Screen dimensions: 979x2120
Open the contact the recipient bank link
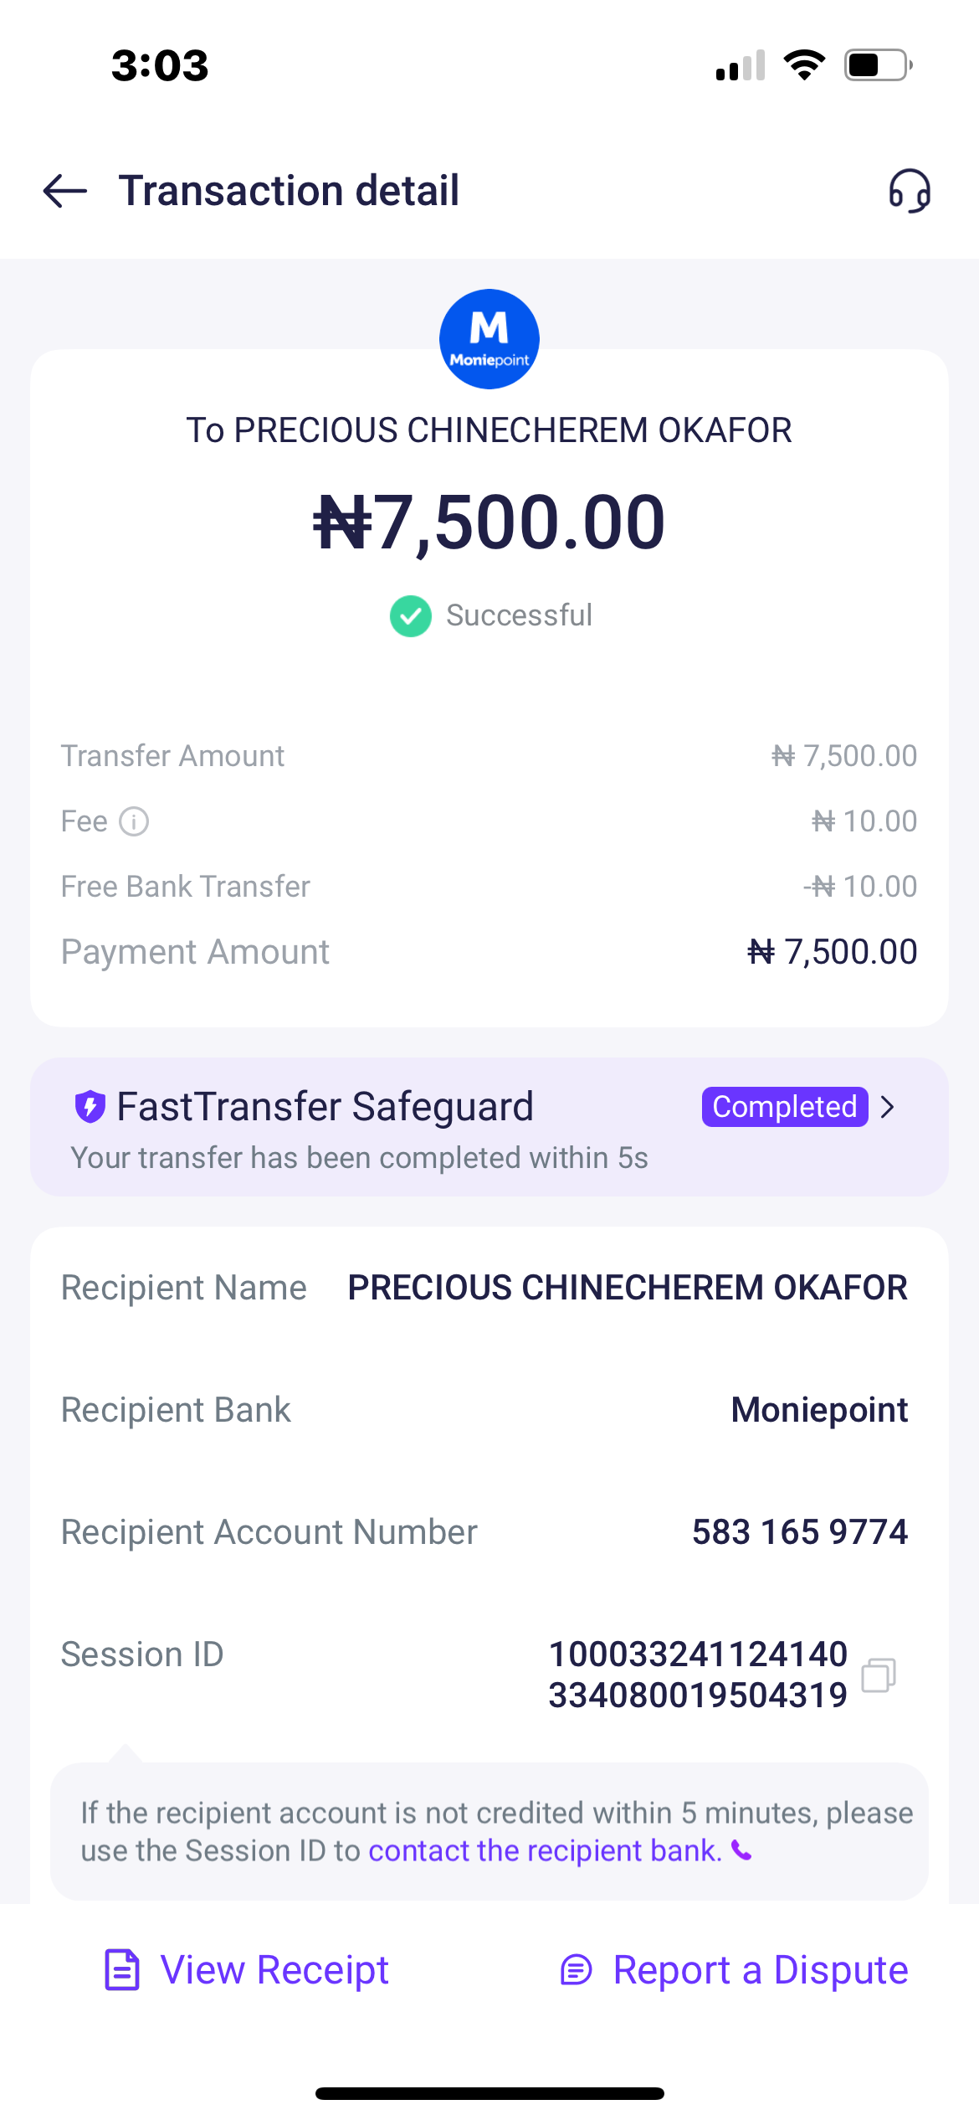tap(545, 1850)
